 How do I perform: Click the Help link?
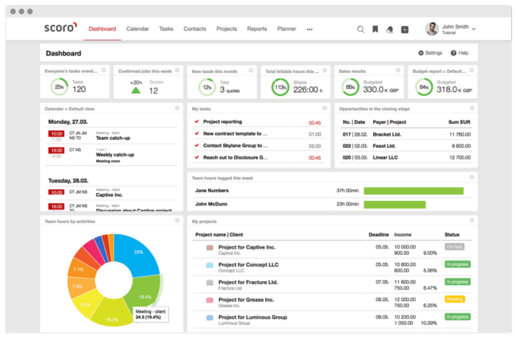[460, 53]
